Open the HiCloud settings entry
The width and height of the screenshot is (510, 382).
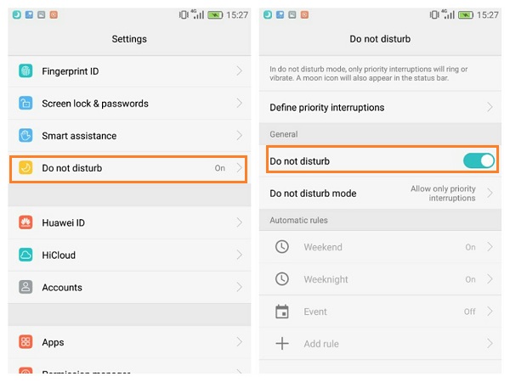(x=127, y=255)
